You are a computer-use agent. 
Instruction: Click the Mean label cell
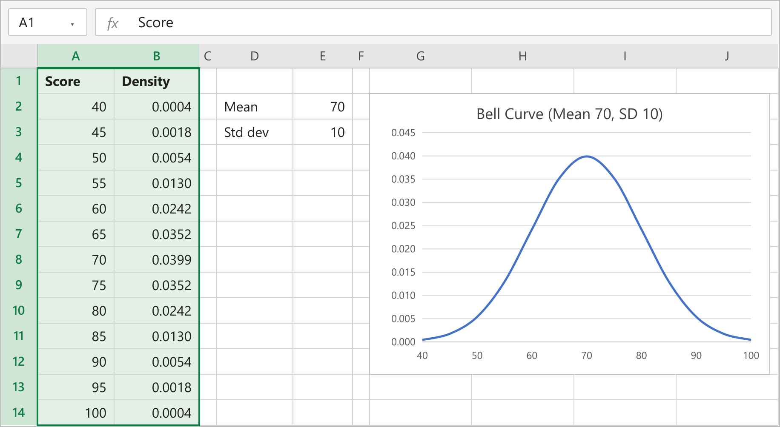click(x=255, y=106)
